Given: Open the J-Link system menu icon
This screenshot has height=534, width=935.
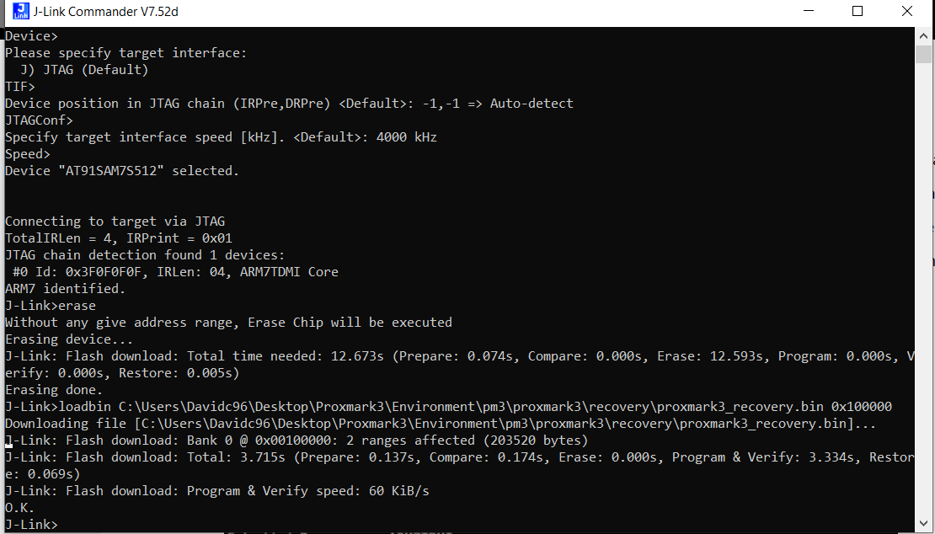Looking at the screenshot, I should pos(20,11).
